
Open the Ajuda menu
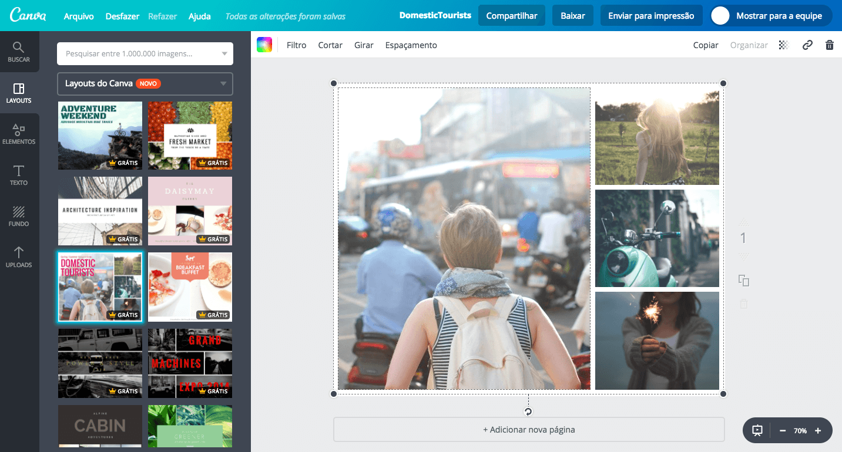(199, 16)
